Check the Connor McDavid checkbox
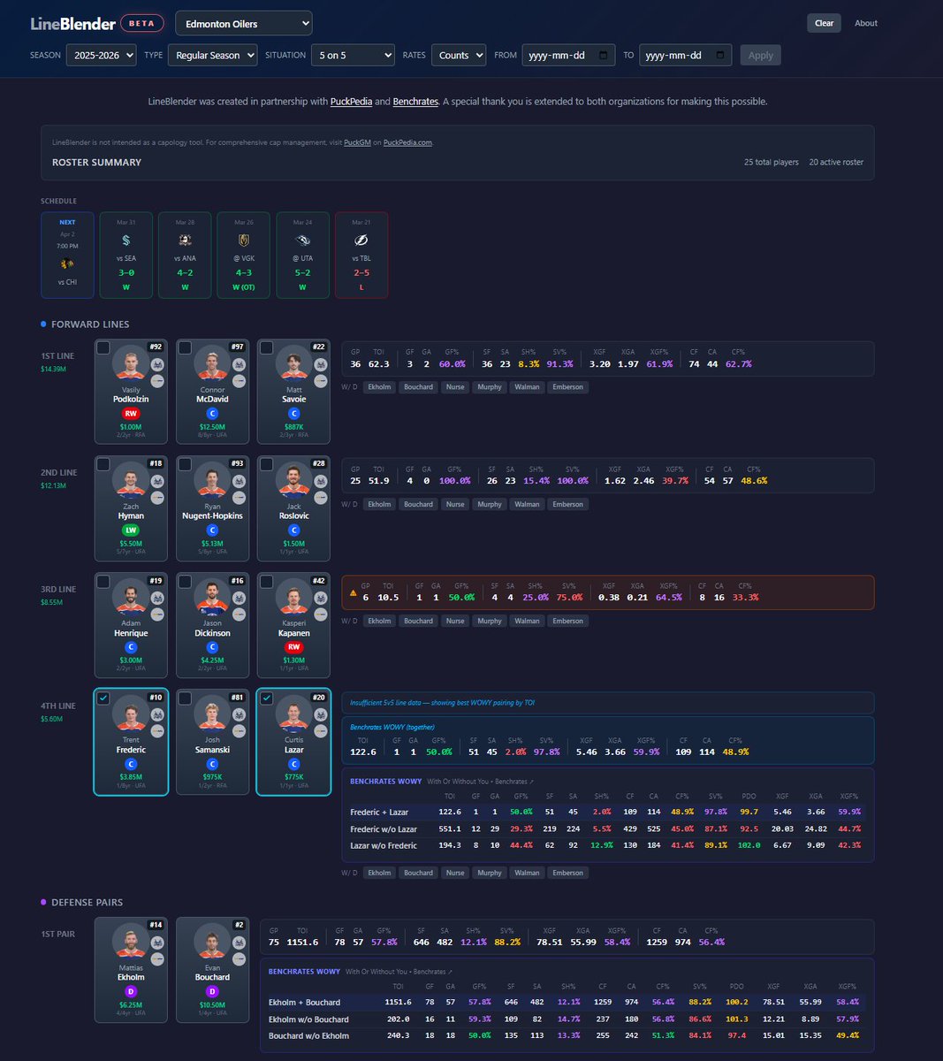Image resolution: width=943 pixels, height=1061 pixels. click(x=185, y=347)
